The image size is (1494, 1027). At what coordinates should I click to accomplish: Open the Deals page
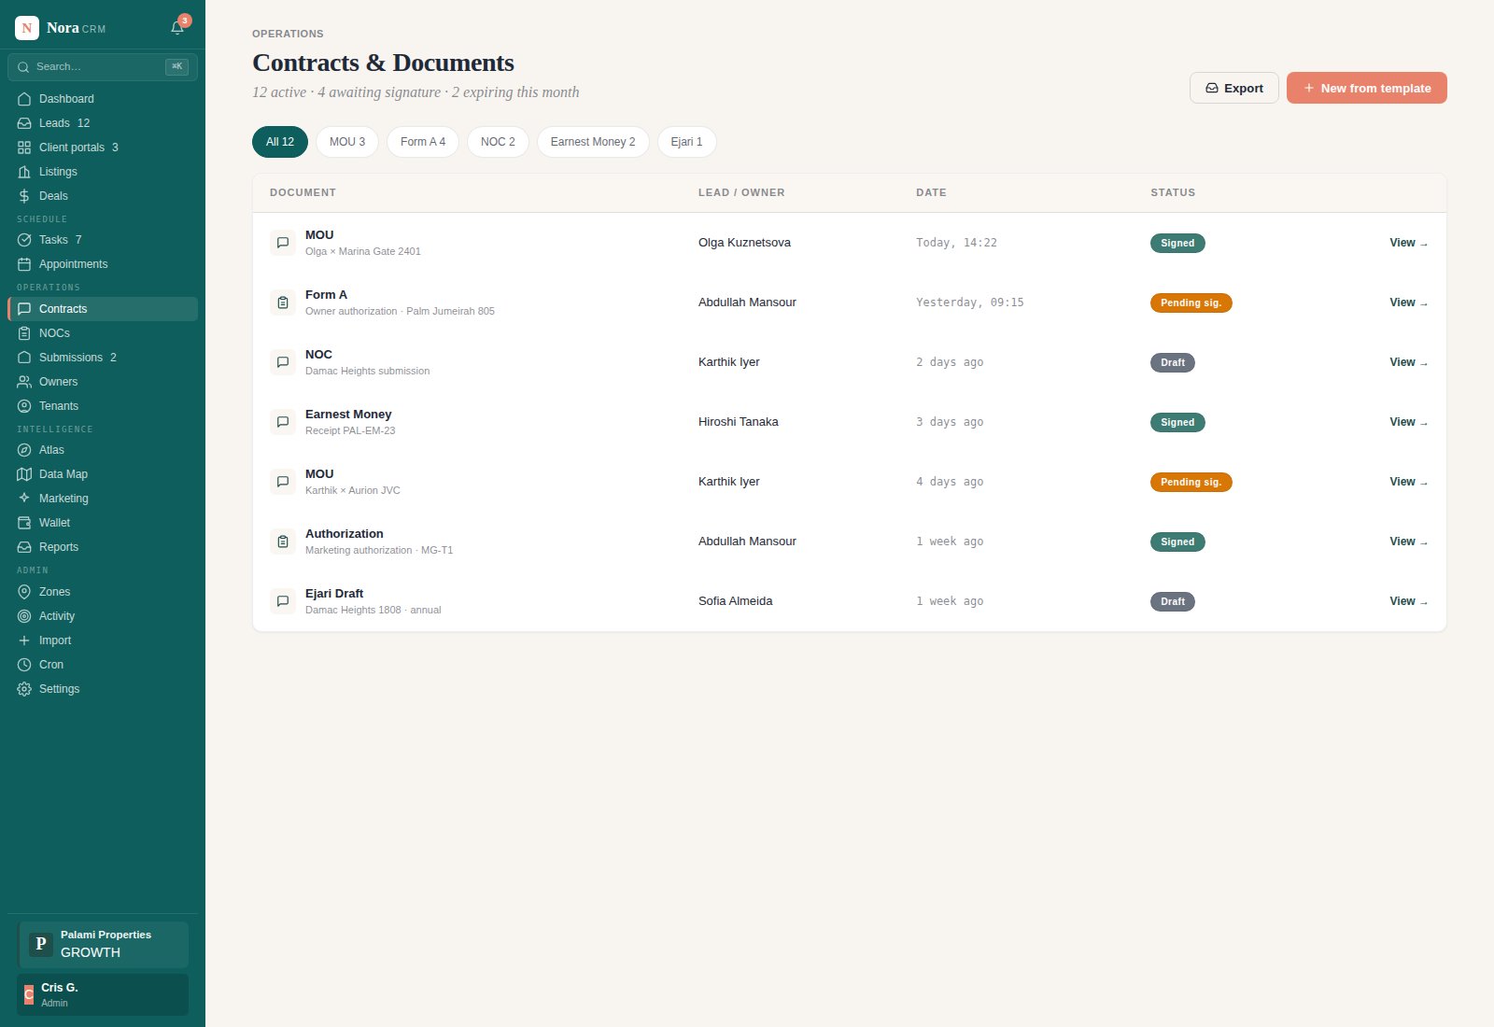click(x=103, y=196)
